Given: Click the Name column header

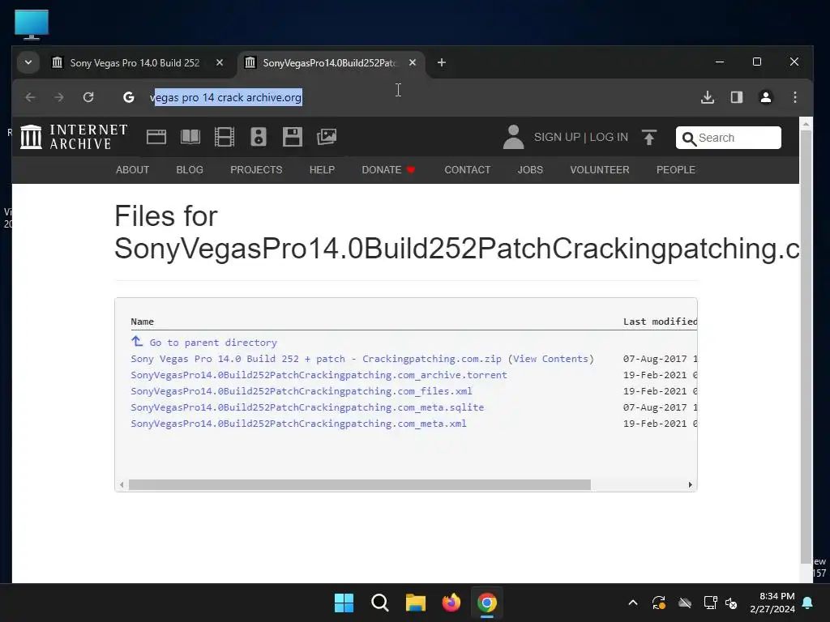Looking at the screenshot, I should (x=142, y=322).
